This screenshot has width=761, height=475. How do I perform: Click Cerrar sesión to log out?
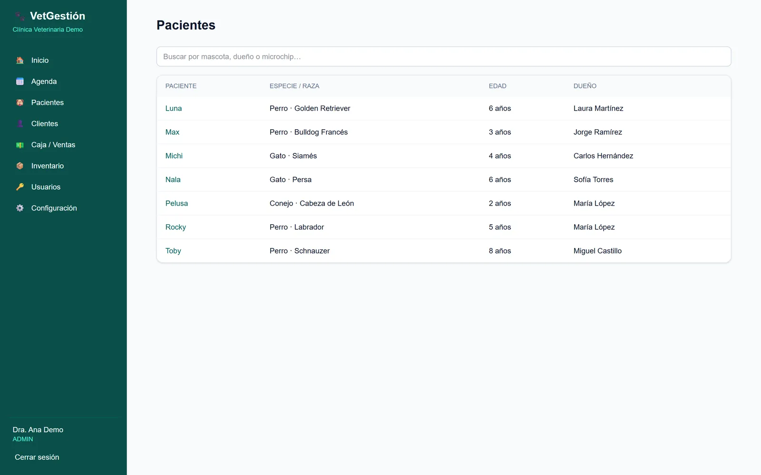point(37,457)
